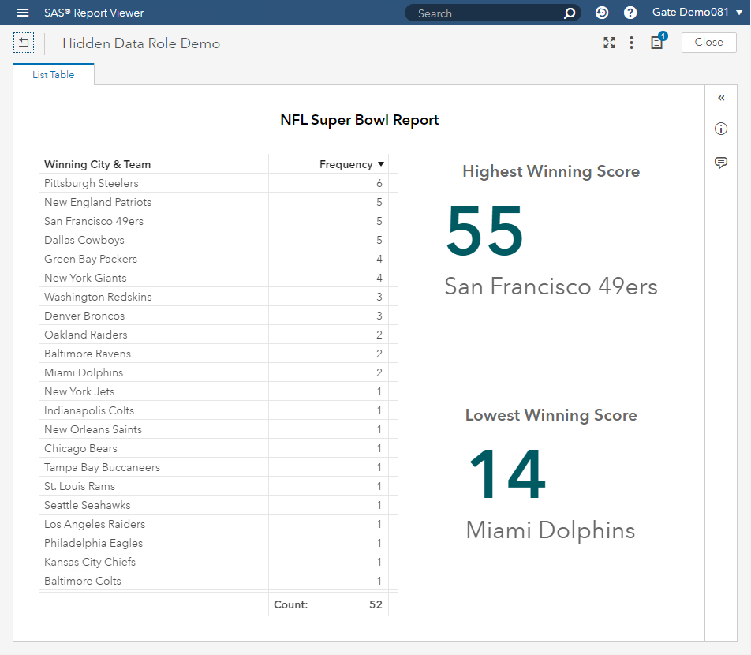Viewport: 751px width, 655px height.
Task: Click the Frequency sort arrow
Action: coord(383,164)
